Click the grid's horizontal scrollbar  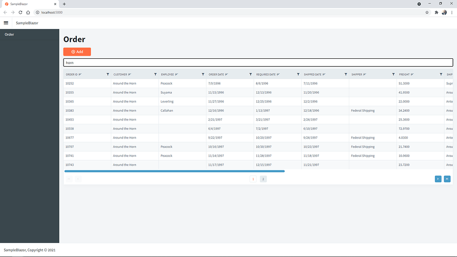pos(174,171)
